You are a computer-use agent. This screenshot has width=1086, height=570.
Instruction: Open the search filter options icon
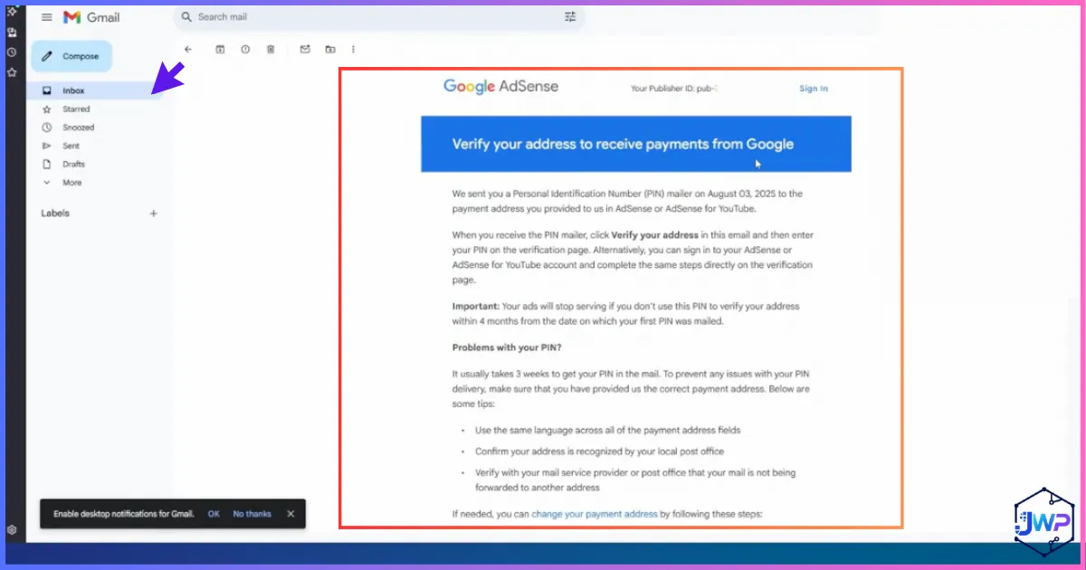[x=570, y=17]
